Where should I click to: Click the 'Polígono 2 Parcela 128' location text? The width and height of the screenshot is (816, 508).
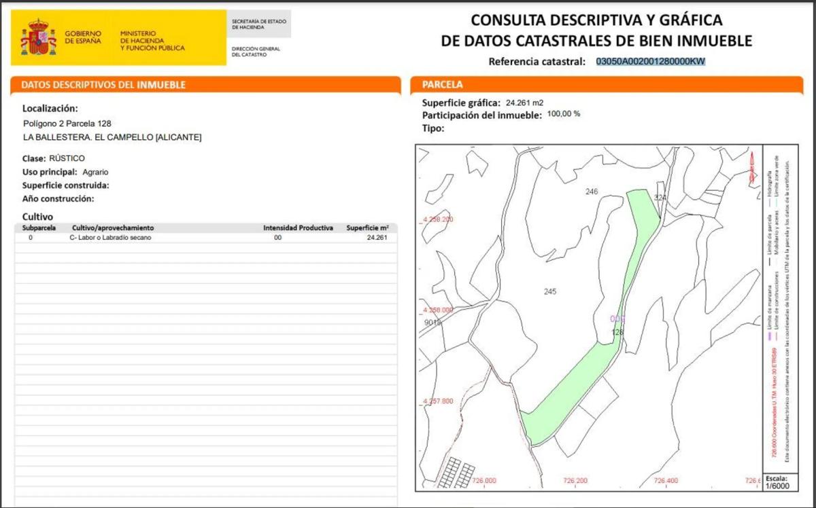(x=67, y=124)
